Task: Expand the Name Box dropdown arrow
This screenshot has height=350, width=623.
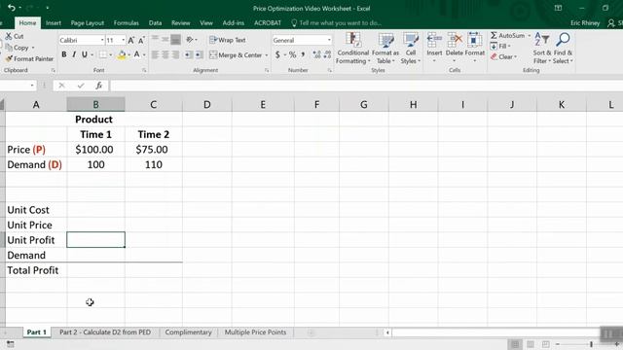Action: pyautogui.click(x=32, y=86)
